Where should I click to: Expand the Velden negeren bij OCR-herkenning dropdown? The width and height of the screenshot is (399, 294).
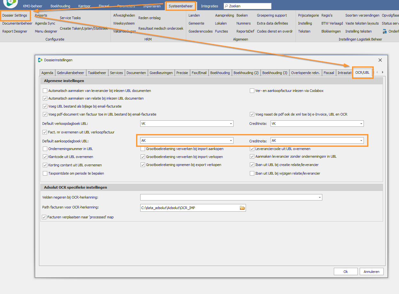(319, 198)
